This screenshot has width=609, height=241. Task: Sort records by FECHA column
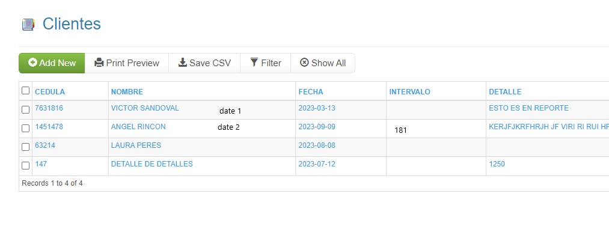pos(311,92)
